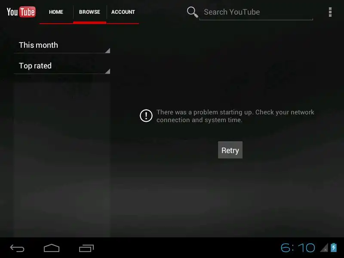Tap the 6:10 clock in status bar

click(298, 248)
